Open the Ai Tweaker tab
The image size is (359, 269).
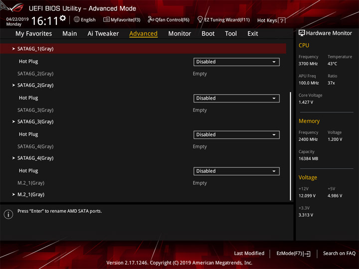point(103,34)
